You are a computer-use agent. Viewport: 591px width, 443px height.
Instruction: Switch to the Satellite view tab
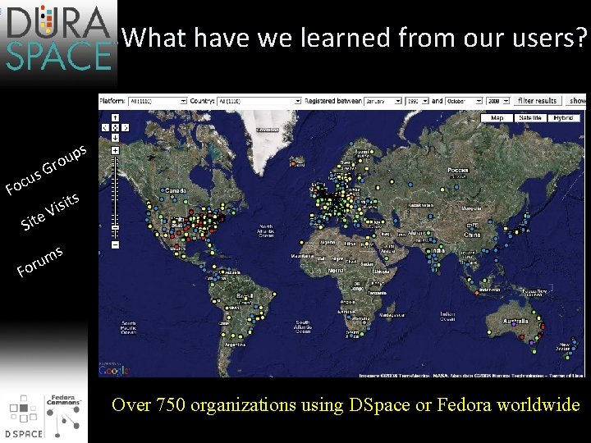pyautogui.click(x=530, y=118)
